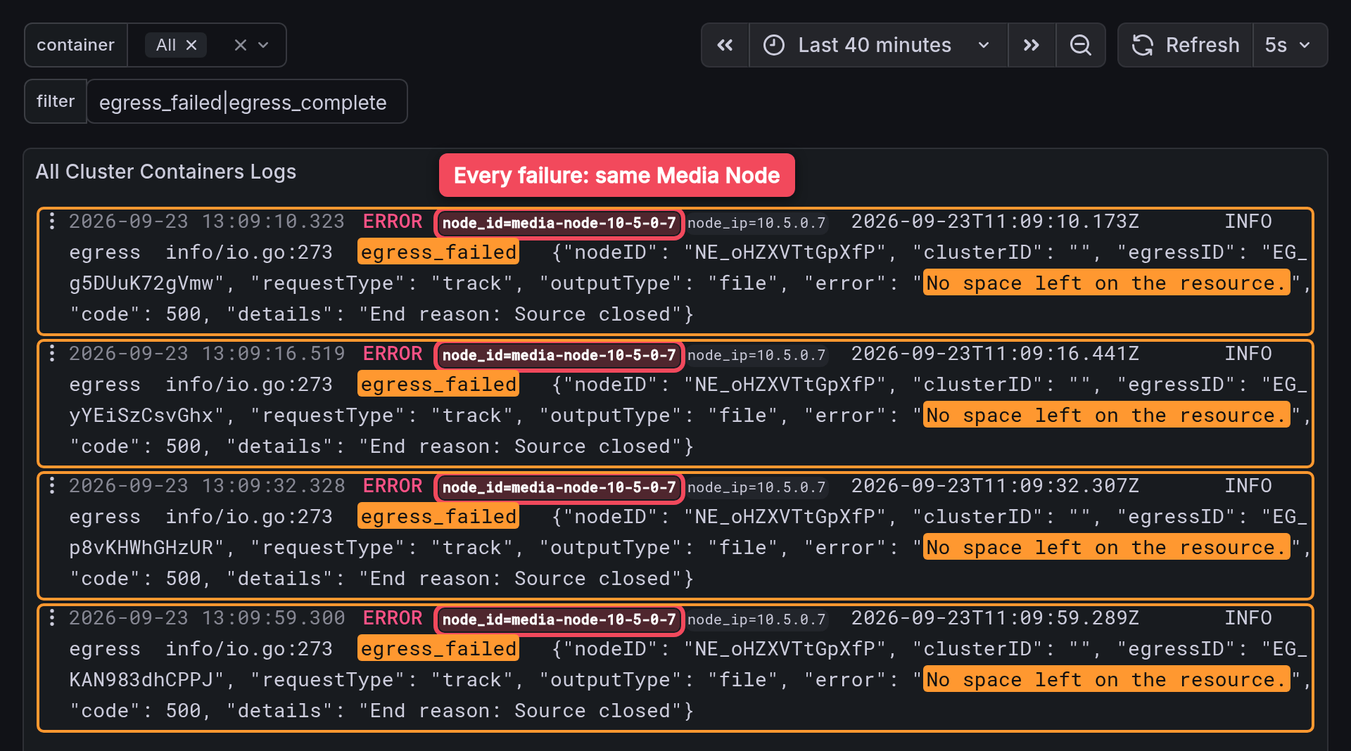Open the container variable dropdown
Image resolution: width=1351 pixels, height=751 pixels.
pyautogui.click(x=263, y=45)
